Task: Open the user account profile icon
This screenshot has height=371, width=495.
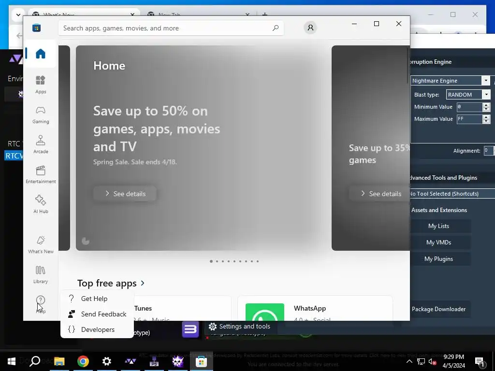Action: coord(310,28)
